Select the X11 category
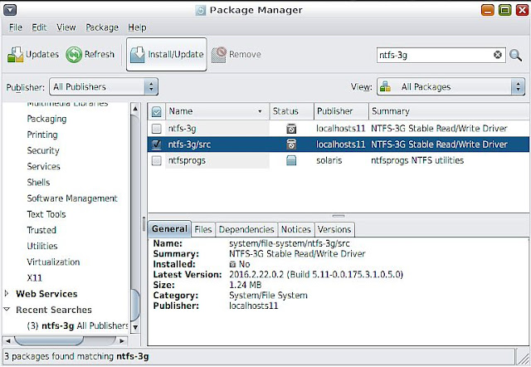 35,278
